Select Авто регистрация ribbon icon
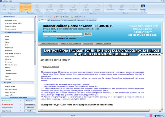 click(x=37, y=8)
